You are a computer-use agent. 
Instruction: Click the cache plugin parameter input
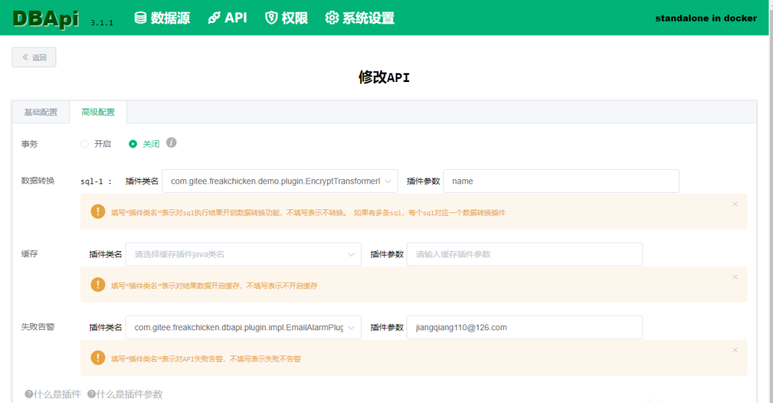[x=524, y=255]
